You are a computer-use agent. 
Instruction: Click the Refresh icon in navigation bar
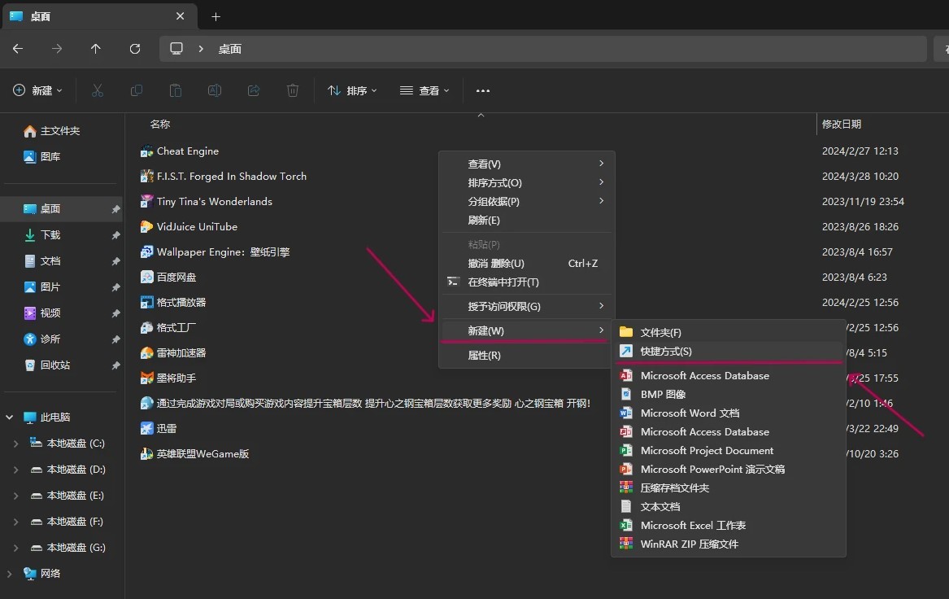pos(135,49)
